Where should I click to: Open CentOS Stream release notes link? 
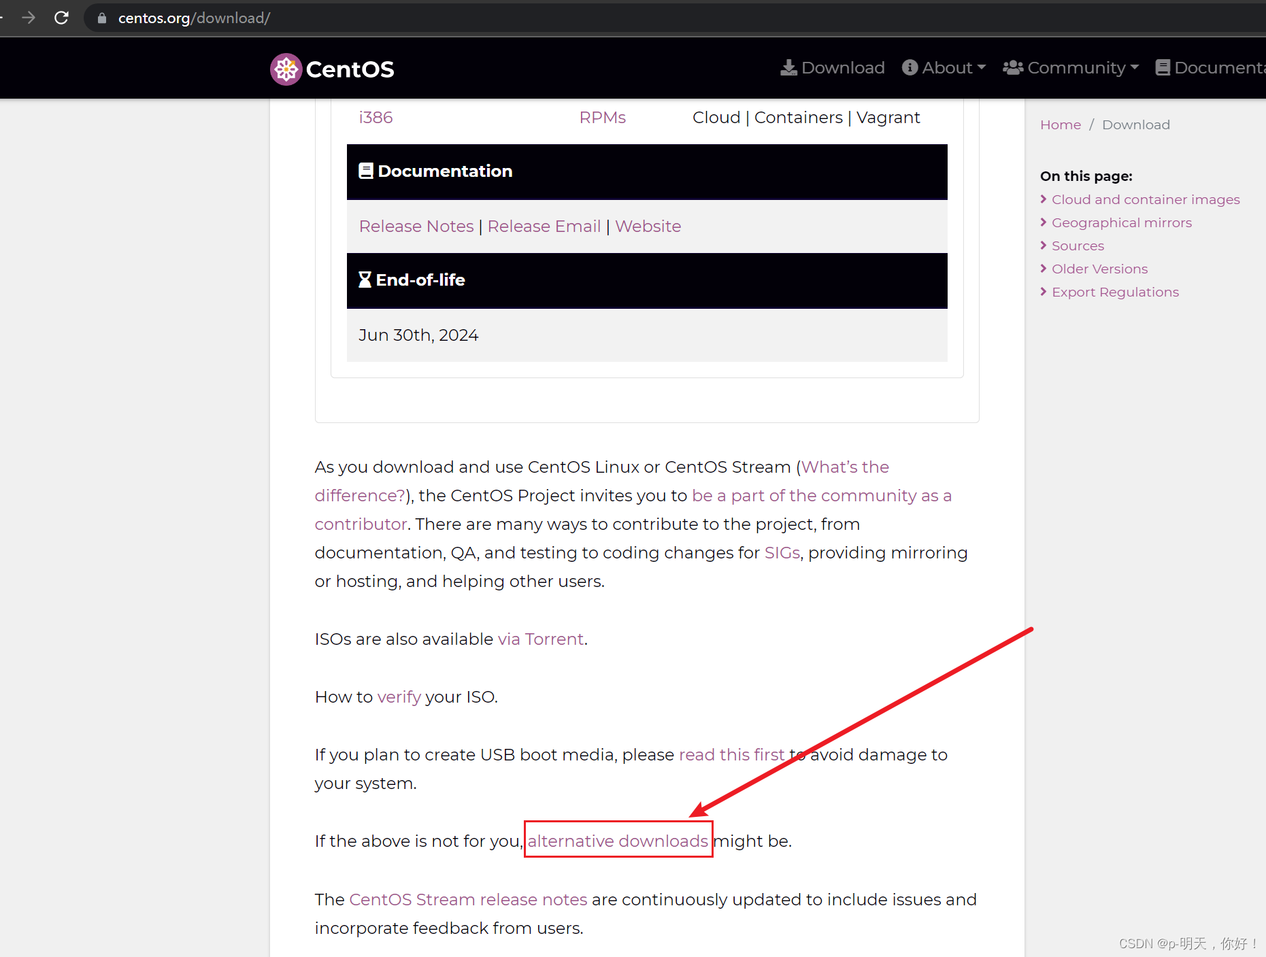click(x=468, y=900)
